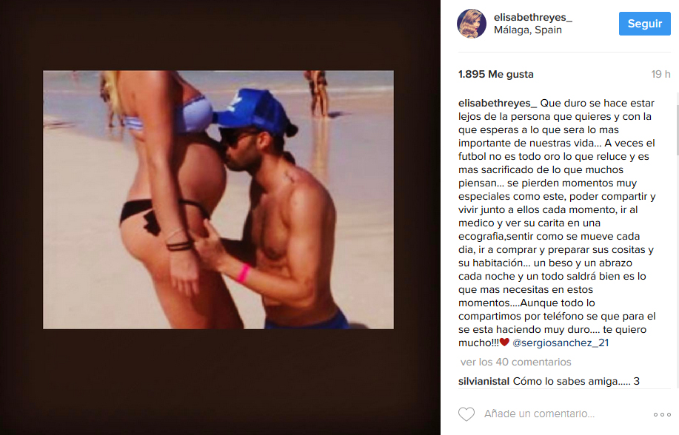Click the Seguir follow button
The image size is (679, 435).
click(x=644, y=24)
